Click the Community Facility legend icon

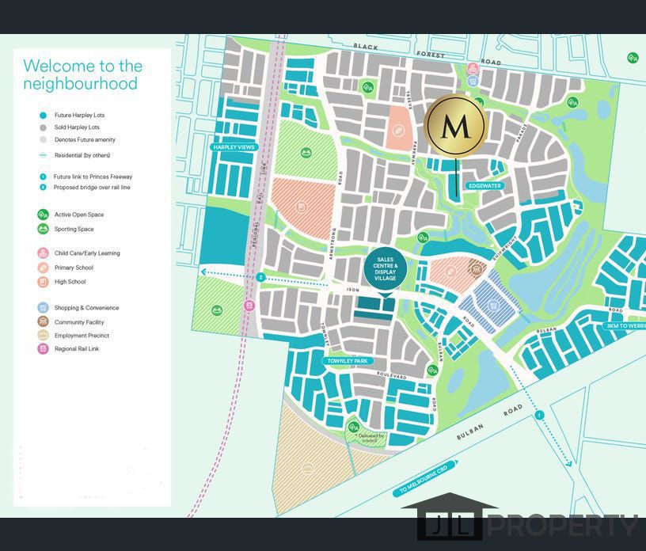coord(42,322)
